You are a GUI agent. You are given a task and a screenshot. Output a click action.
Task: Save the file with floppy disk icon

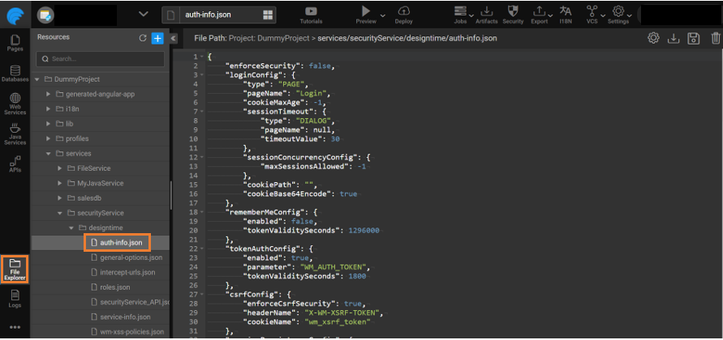pyautogui.click(x=694, y=38)
